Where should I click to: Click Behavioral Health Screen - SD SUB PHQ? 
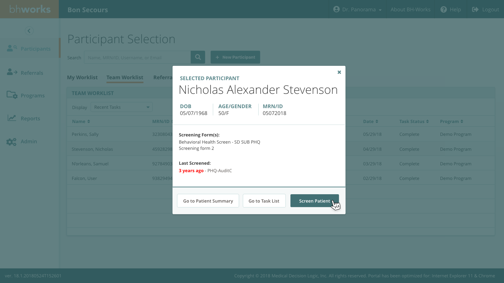tap(219, 142)
